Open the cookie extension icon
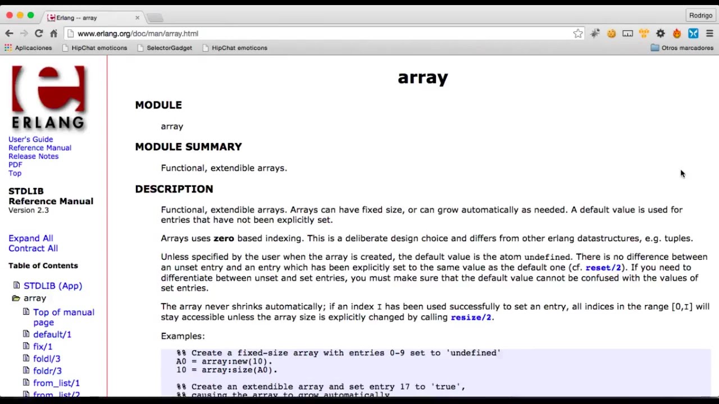Viewport: 719px width, 404px height. pos(611,34)
